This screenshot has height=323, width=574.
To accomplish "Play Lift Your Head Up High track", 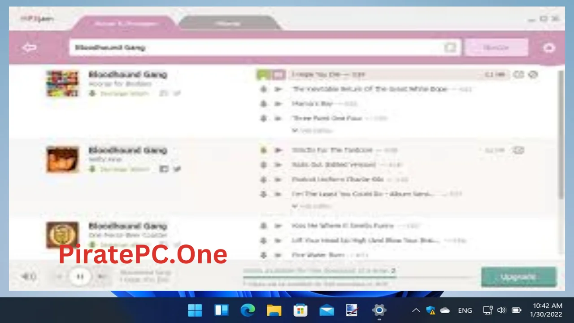I will click(278, 240).
